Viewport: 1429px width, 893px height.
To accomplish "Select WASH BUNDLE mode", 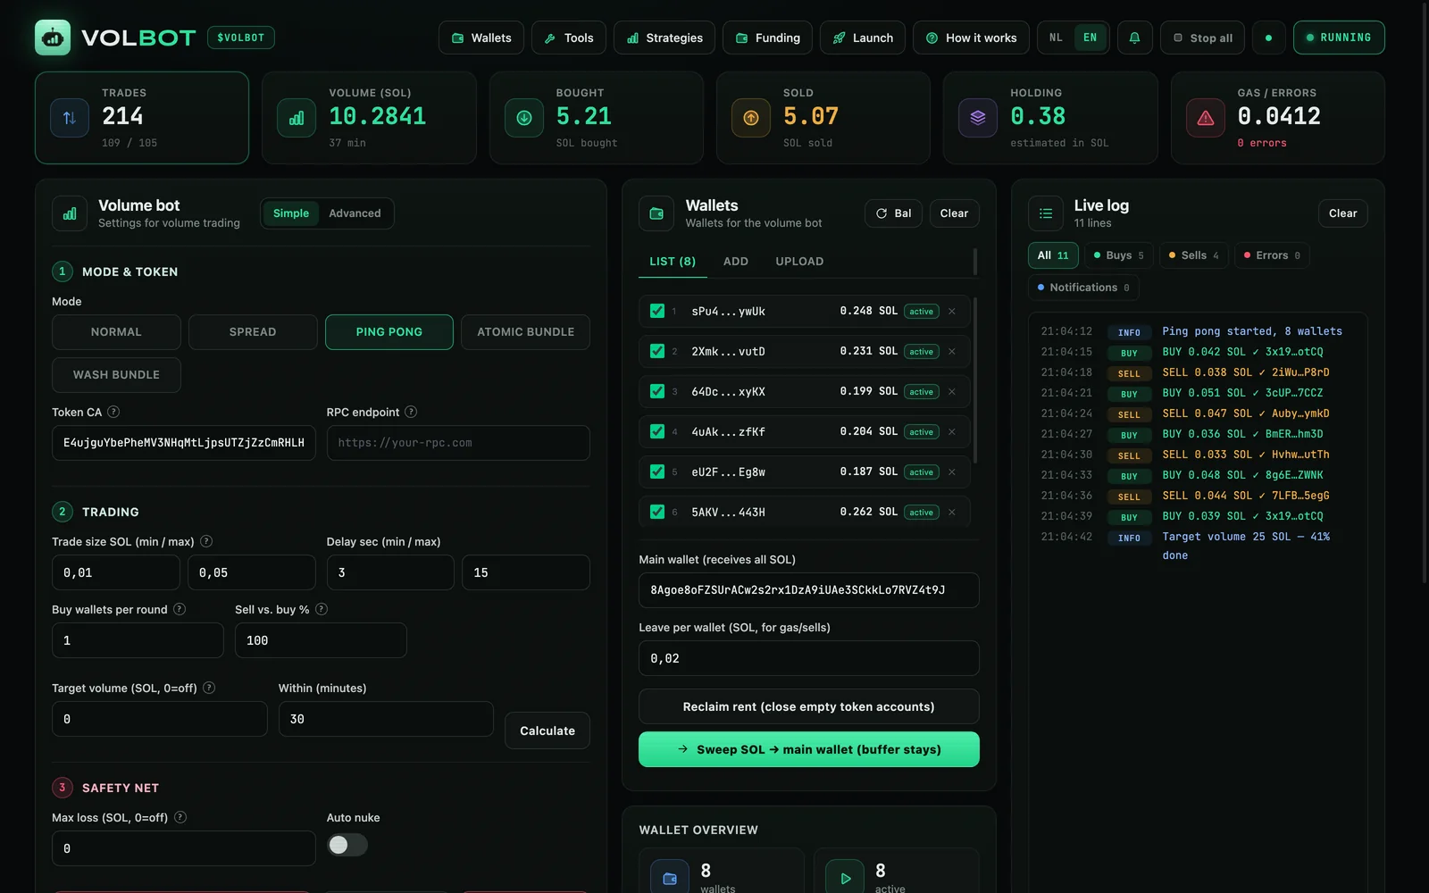I will tap(116, 375).
